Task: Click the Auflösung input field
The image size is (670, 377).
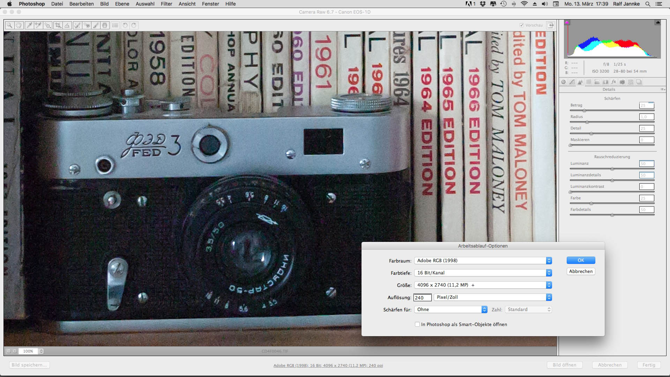Action: coord(423,298)
